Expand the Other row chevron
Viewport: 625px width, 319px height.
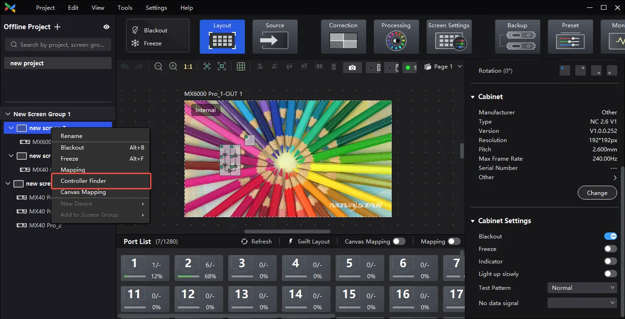(x=615, y=177)
